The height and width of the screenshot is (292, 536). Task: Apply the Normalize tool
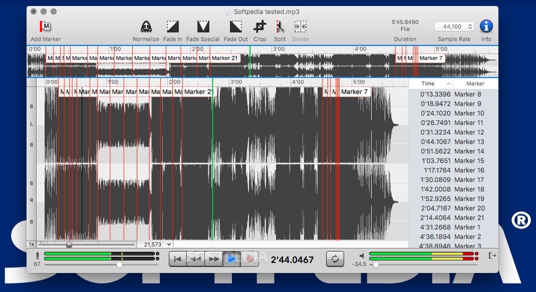pyautogui.click(x=146, y=26)
